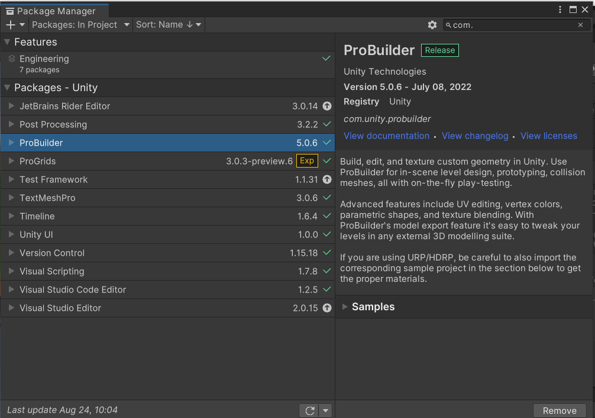This screenshot has width=595, height=418.
Task: Click the update icon for Test Framework
Action: [x=327, y=179]
